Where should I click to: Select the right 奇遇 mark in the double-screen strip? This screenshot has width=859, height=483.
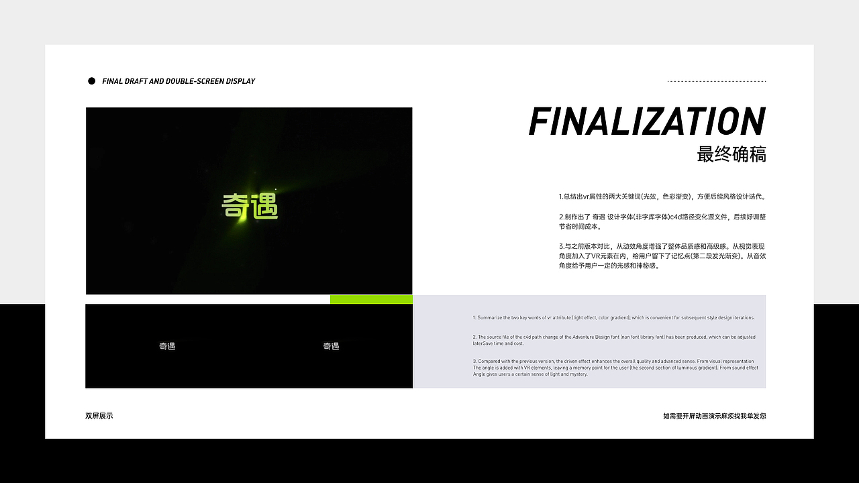point(331,346)
